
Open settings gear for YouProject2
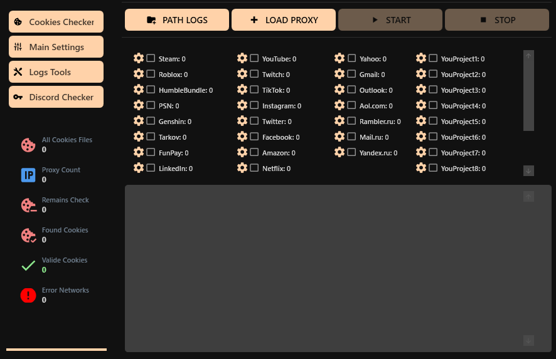[421, 74]
